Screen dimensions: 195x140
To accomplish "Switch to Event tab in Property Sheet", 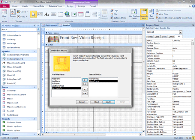I will (x=164, y=37).
